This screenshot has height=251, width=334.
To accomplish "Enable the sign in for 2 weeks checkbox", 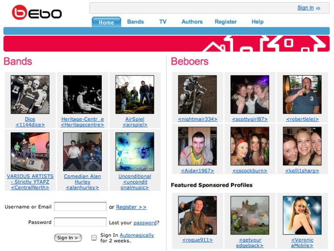I will (94, 238).
